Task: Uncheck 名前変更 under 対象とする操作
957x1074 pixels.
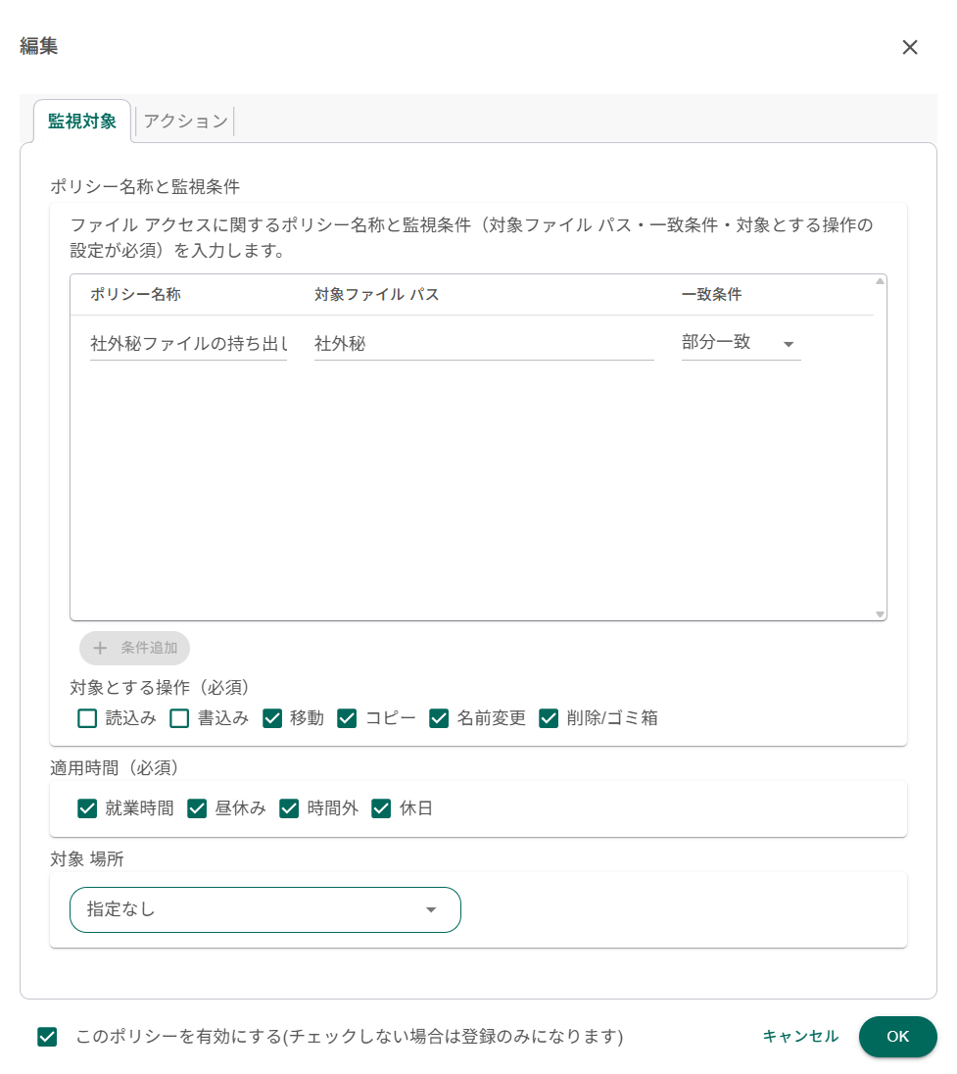Action: [x=439, y=718]
